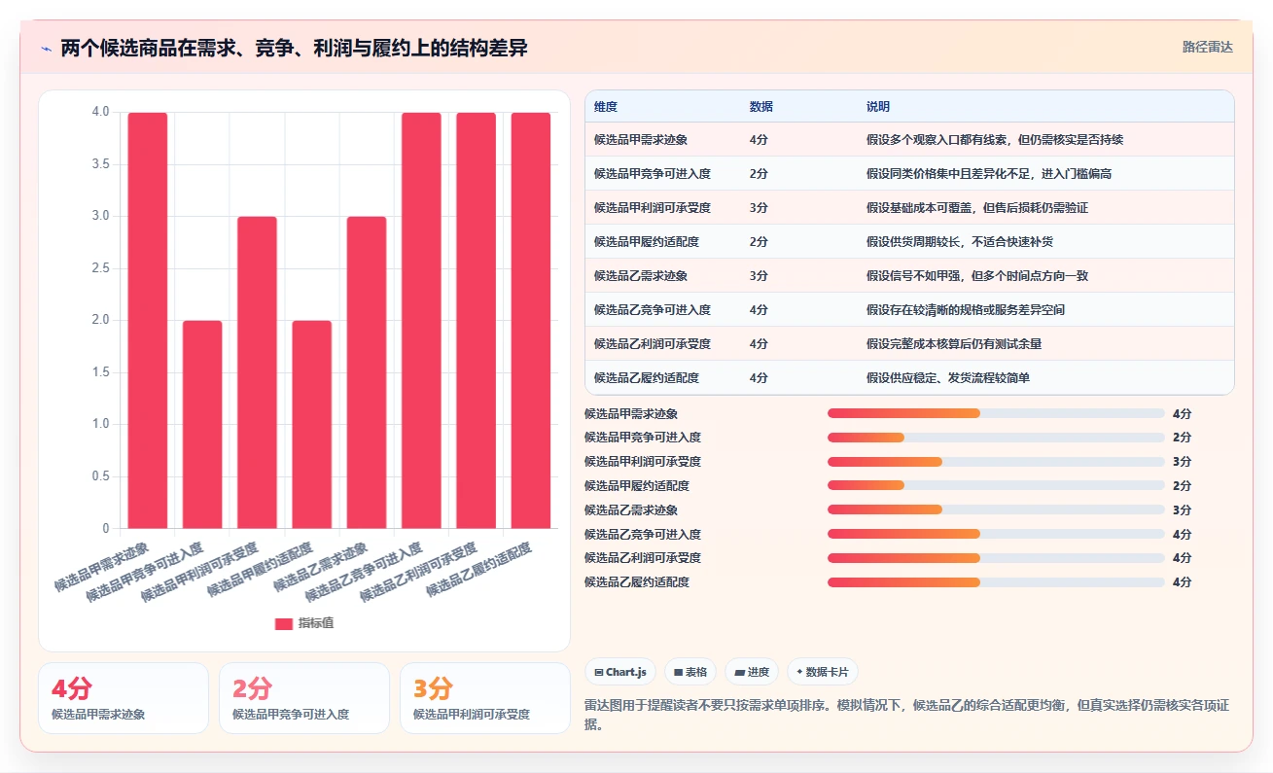The width and height of the screenshot is (1273, 773).
Task: Click the 候选品甲需求迹象 progress bar
Action: pyautogui.click(x=996, y=413)
